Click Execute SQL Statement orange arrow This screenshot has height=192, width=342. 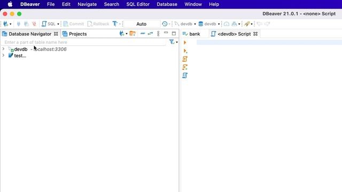pyautogui.click(x=185, y=43)
